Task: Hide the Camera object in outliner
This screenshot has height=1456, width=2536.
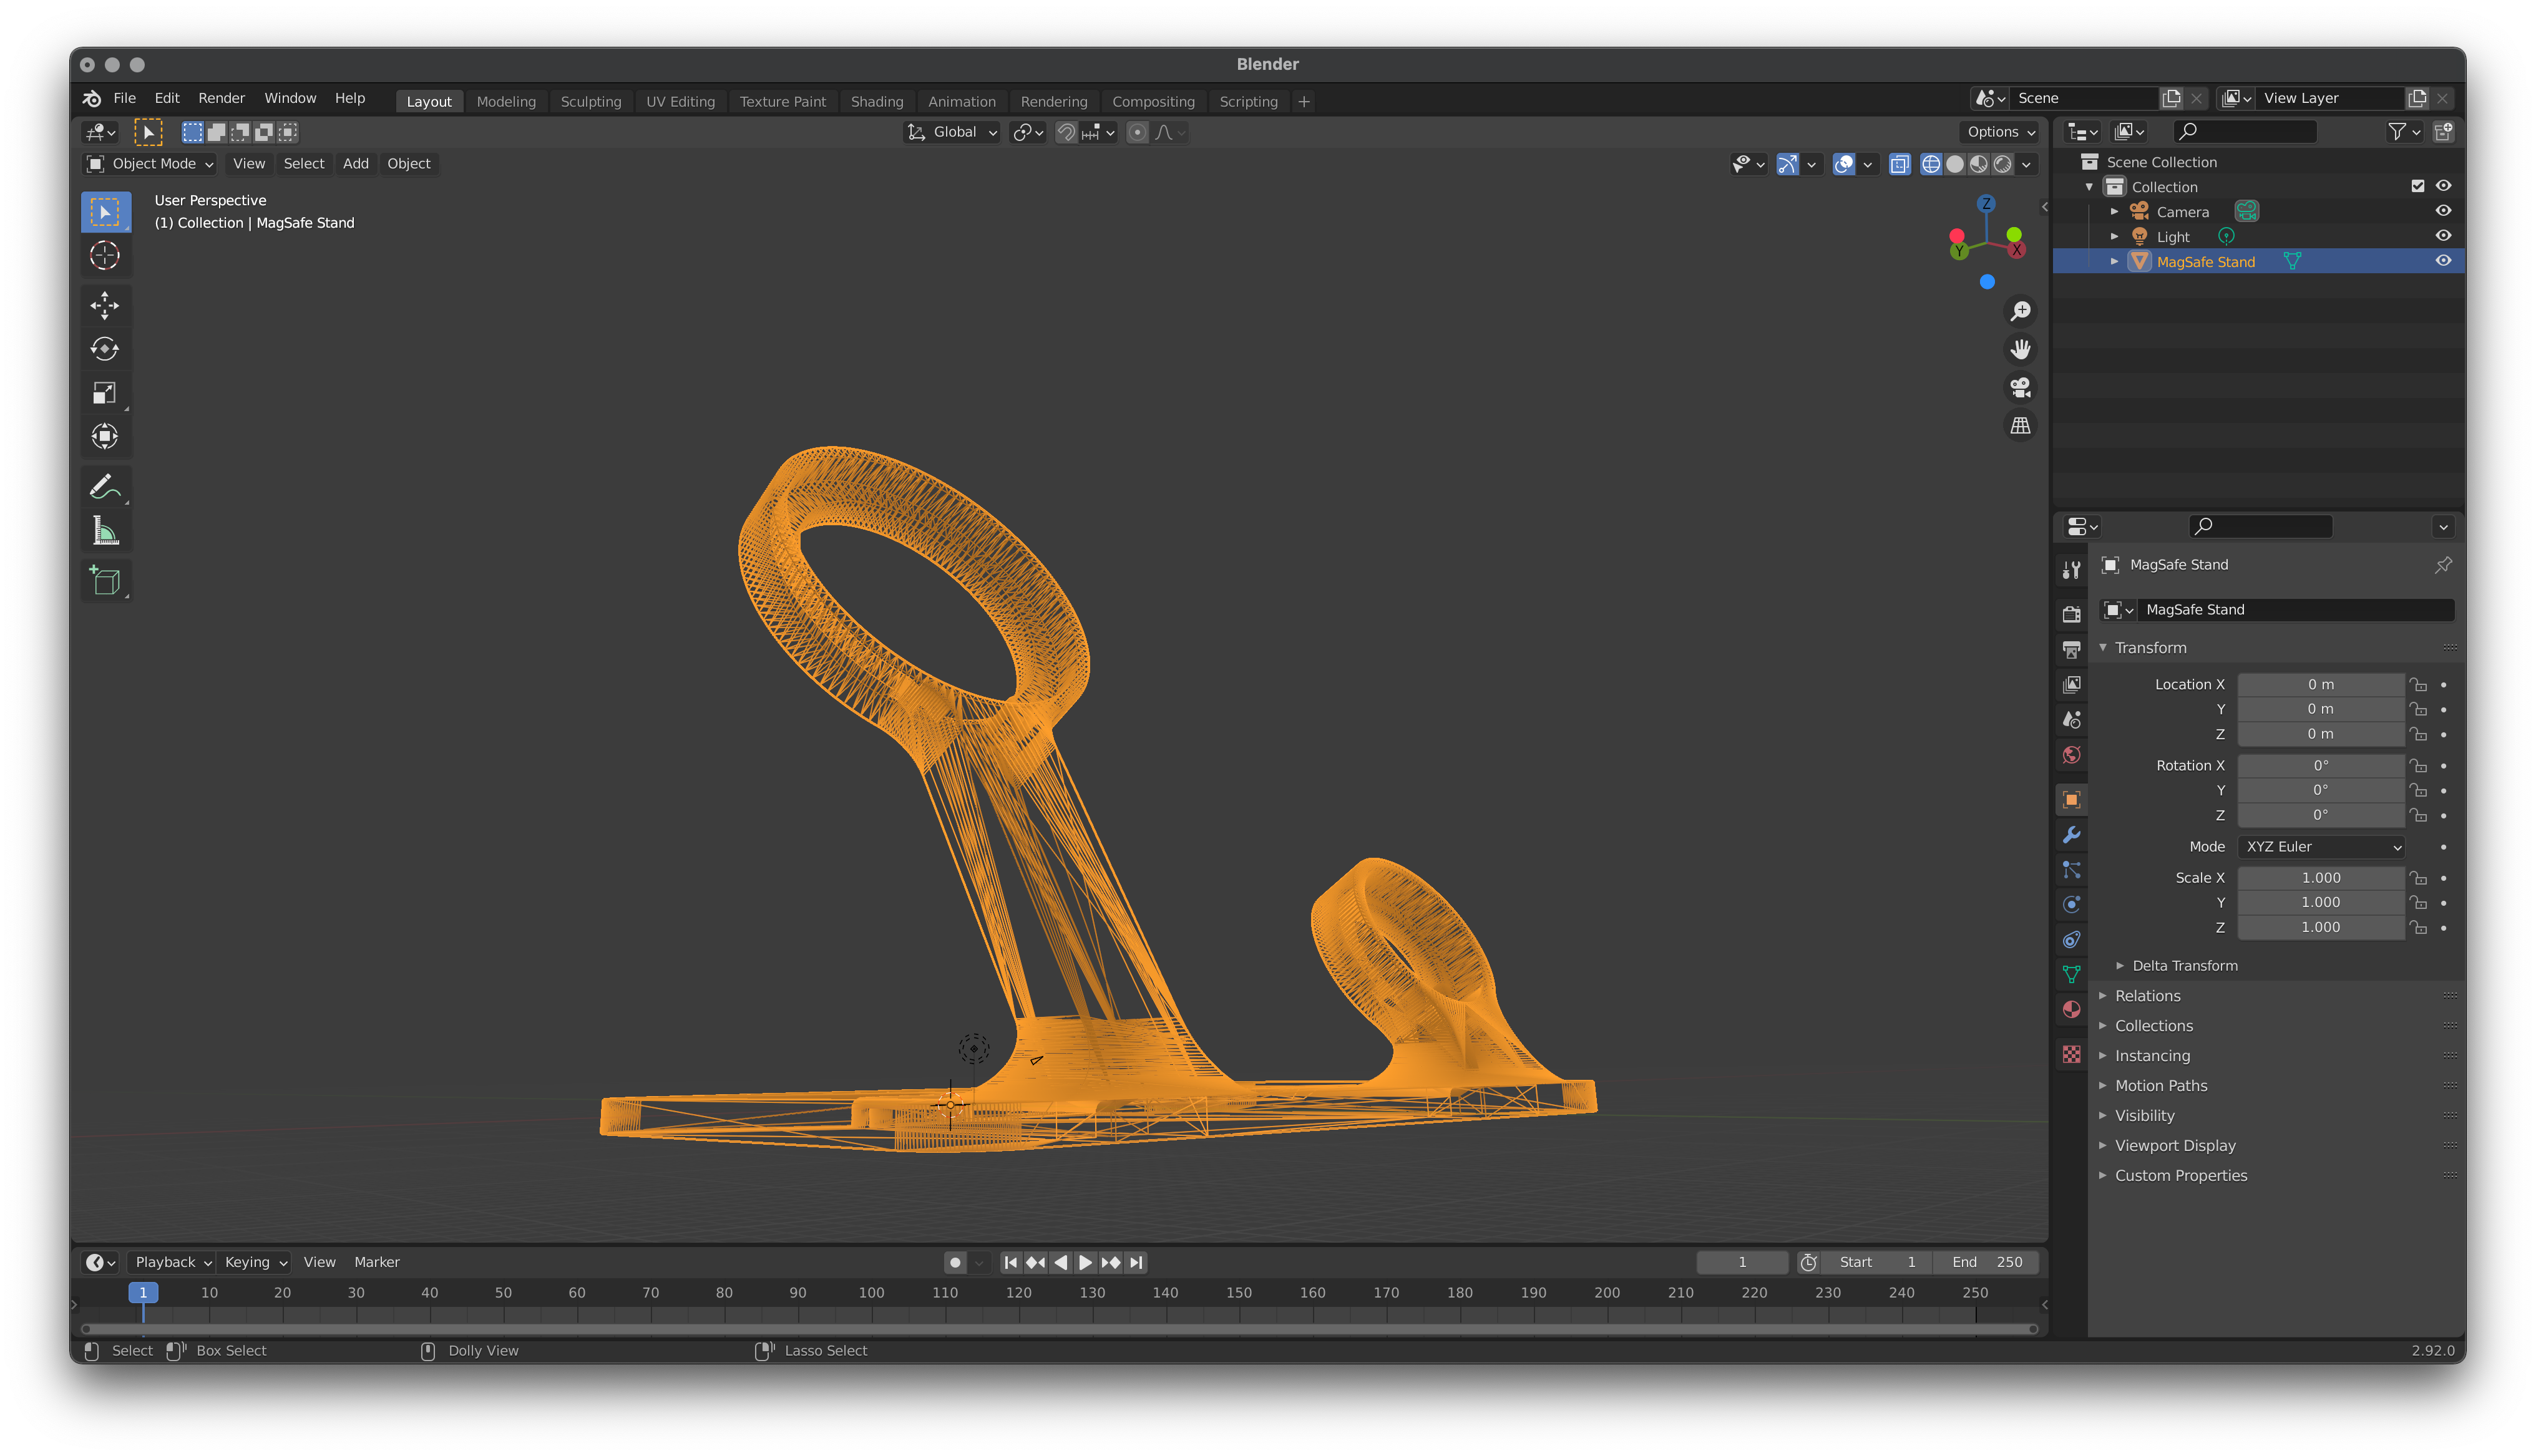Action: (x=2442, y=211)
